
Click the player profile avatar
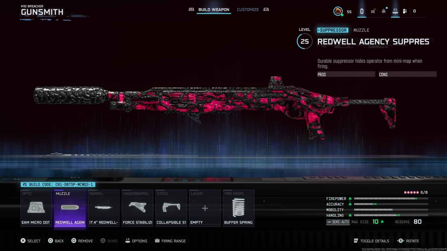(x=338, y=11)
